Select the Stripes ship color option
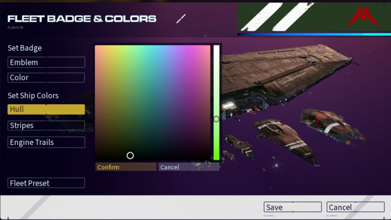Screen dimensions: 391x220 tap(46, 125)
